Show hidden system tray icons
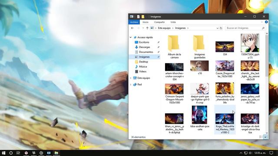 point(241,153)
